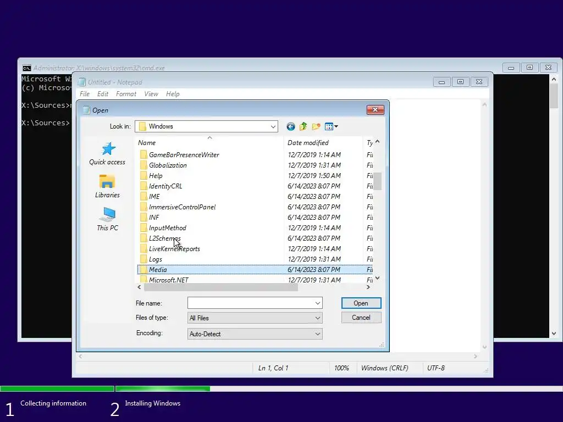Select the IME folder icon
Image resolution: width=563 pixels, height=422 pixels.
pos(143,196)
